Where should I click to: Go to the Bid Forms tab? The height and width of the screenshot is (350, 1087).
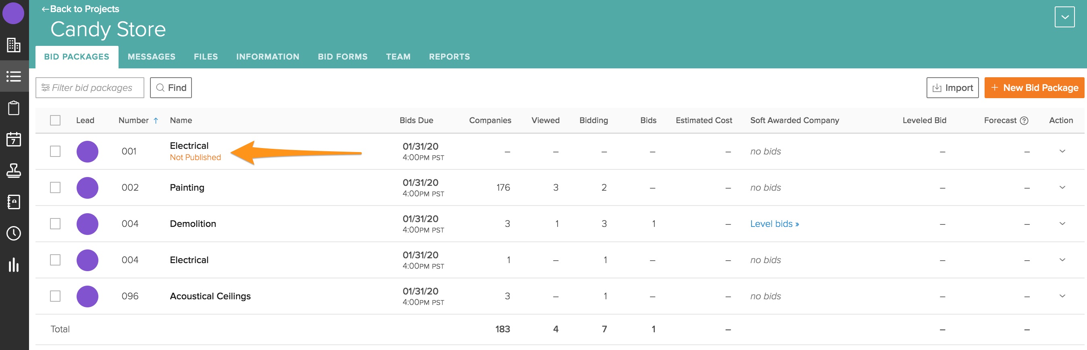pos(342,57)
